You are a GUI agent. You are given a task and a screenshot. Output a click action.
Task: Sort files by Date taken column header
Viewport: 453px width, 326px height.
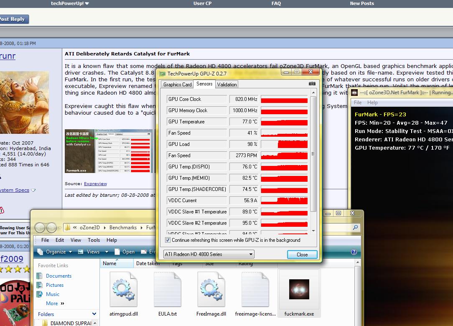coord(148,263)
